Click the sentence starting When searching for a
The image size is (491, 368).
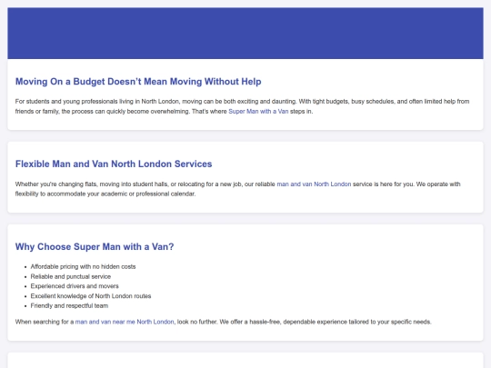tap(224, 322)
